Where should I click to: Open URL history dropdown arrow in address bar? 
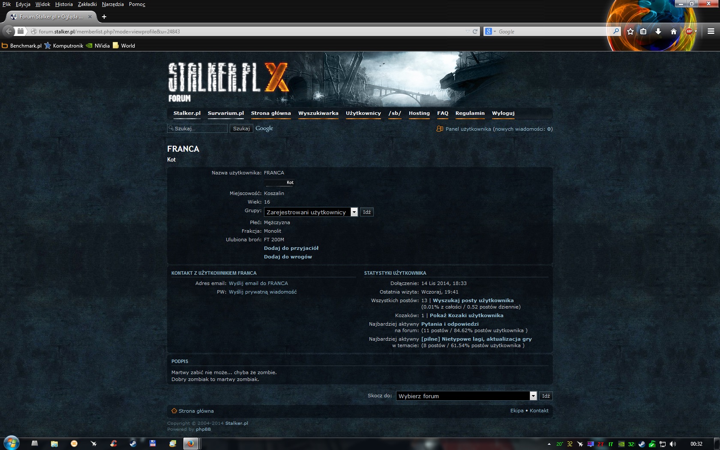click(467, 31)
